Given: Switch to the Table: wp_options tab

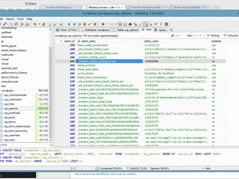Looking at the screenshot, I should pos(125,30).
